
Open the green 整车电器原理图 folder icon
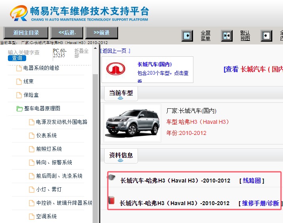19,109
